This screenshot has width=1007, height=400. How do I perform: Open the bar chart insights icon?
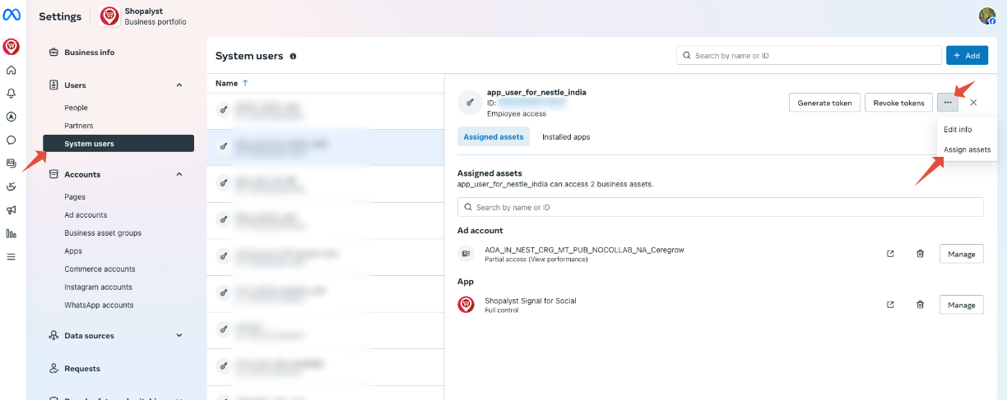(x=11, y=233)
